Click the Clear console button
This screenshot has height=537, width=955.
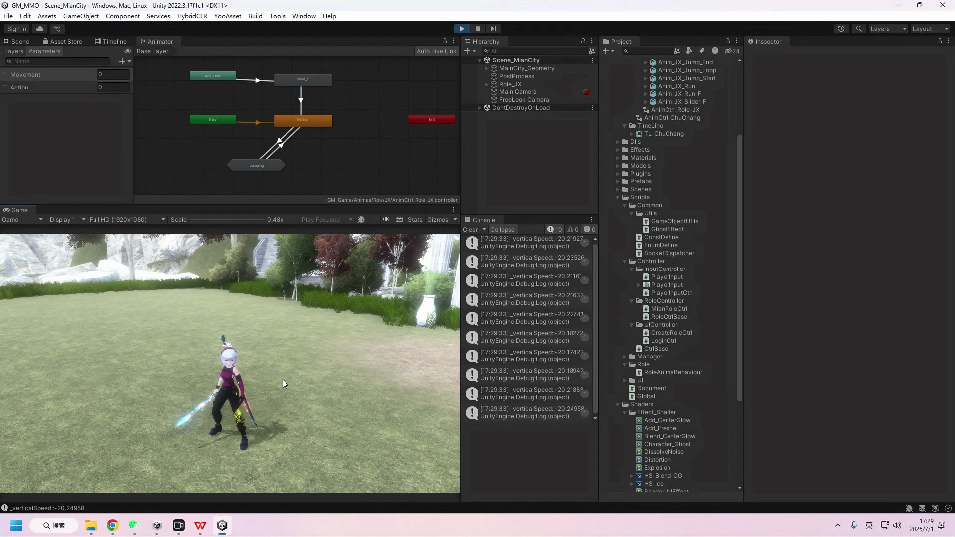pyautogui.click(x=470, y=229)
